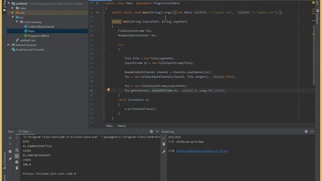The height and width of the screenshot is (181, 322).
Task: Select the CallbackByteChannel class in the tree
Action: point(41,27)
